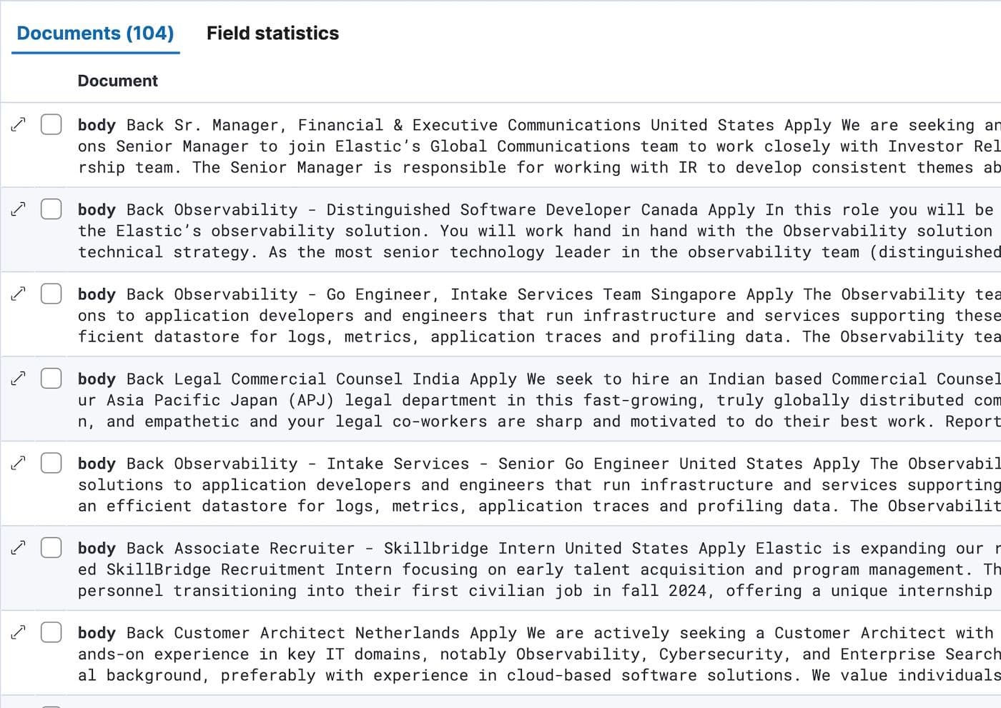Expand the Go Engineer Singapore document
This screenshot has height=708, width=1001.
pyautogui.click(x=18, y=292)
